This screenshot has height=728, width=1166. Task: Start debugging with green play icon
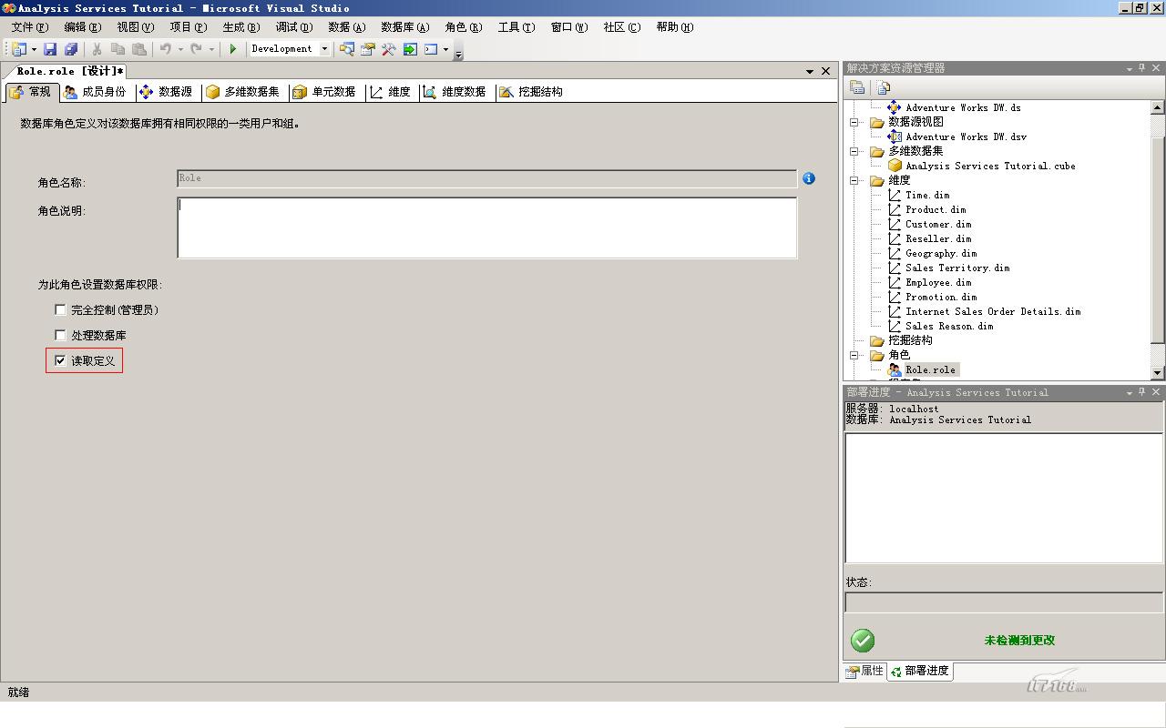coord(233,49)
